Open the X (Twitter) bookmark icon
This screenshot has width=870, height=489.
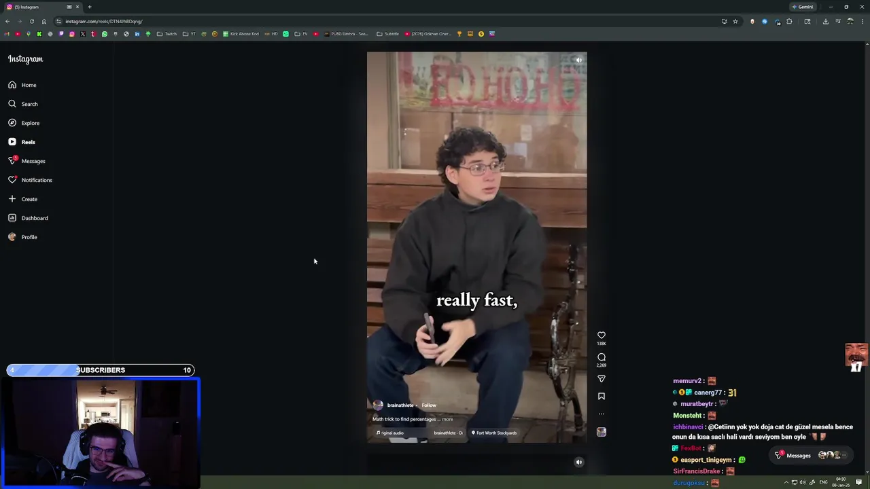pyautogui.click(x=83, y=34)
